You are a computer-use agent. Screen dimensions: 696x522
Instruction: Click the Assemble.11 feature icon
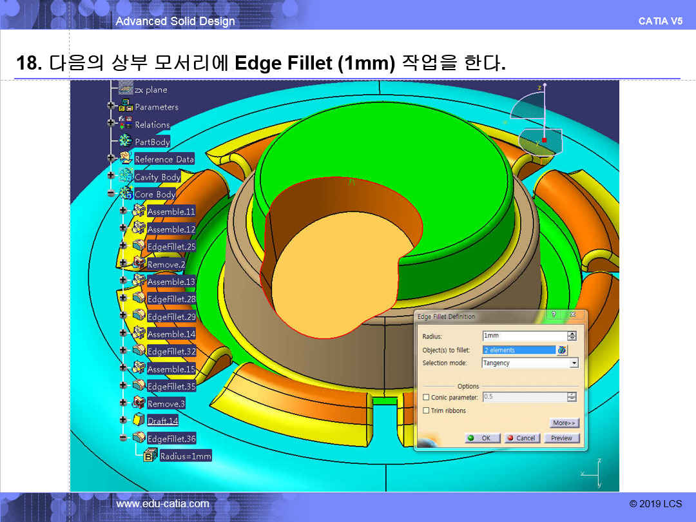(139, 211)
